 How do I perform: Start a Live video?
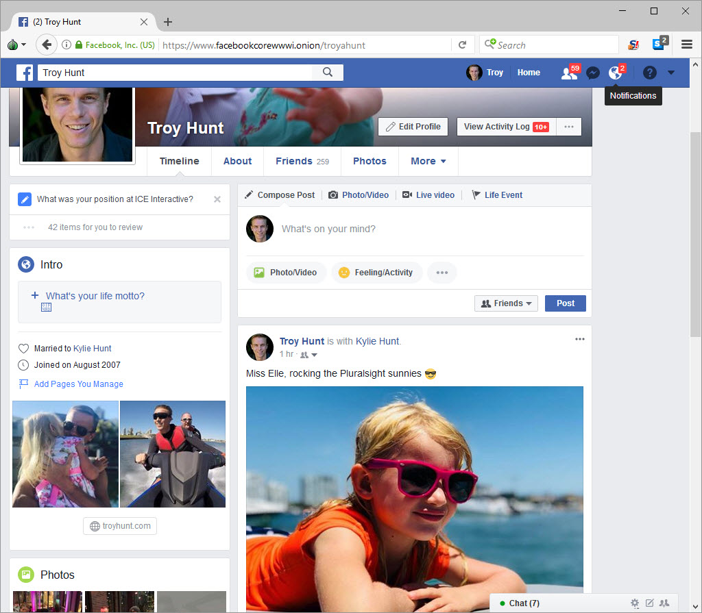click(x=428, y=195)
